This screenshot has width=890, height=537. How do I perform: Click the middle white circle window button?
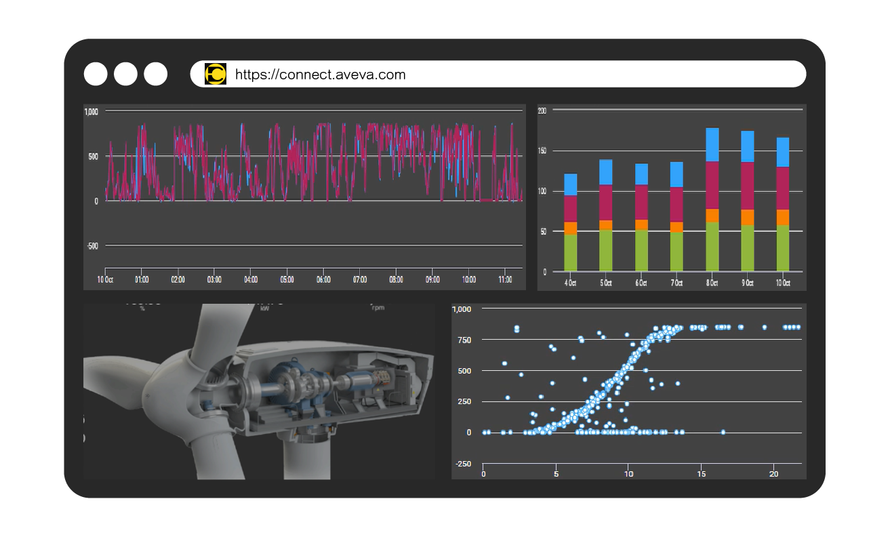[125, 74]
